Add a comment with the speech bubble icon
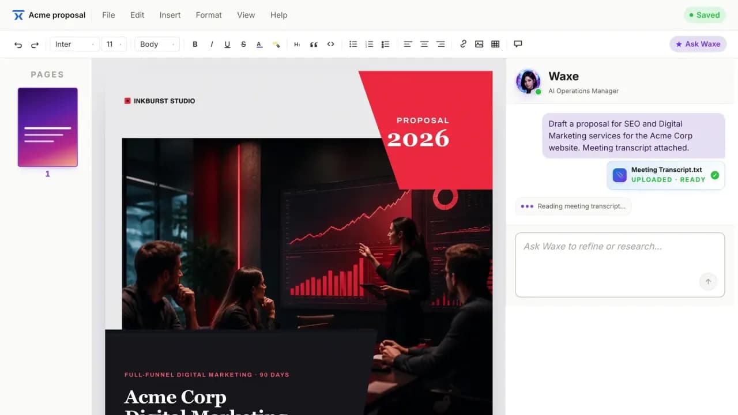This screenshot has width=738, height=415. tap(518, 44)
